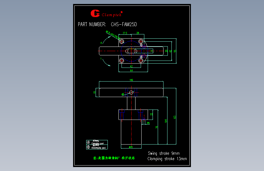Viewport: 264px width, 171px height.
Task: Select the "9" dimension inside the arm slot
Action: coord(152,51)
